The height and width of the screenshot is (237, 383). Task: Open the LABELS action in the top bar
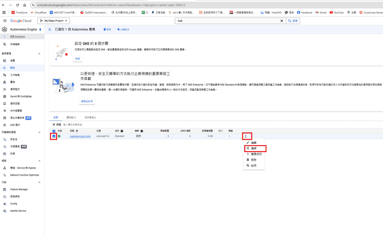[123, 29]
